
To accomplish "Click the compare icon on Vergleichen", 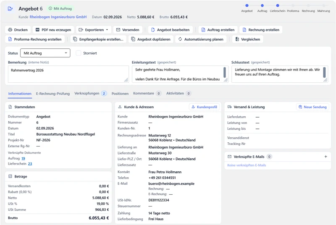I will pos(237,39).
